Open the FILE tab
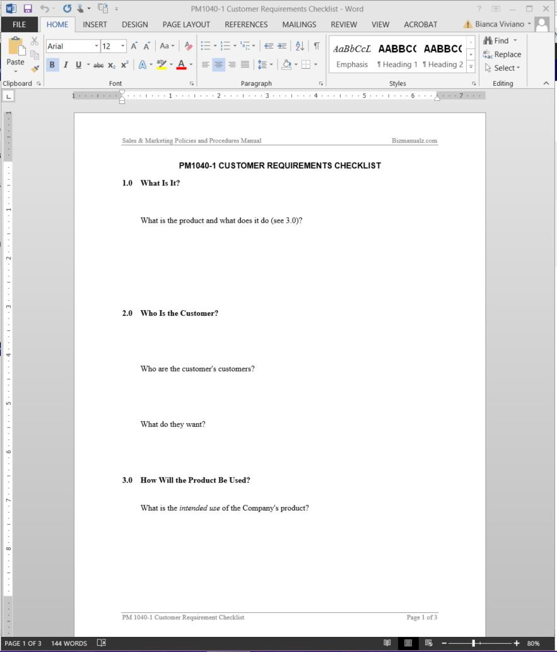The image size is (557, 652). click(19, 25)
